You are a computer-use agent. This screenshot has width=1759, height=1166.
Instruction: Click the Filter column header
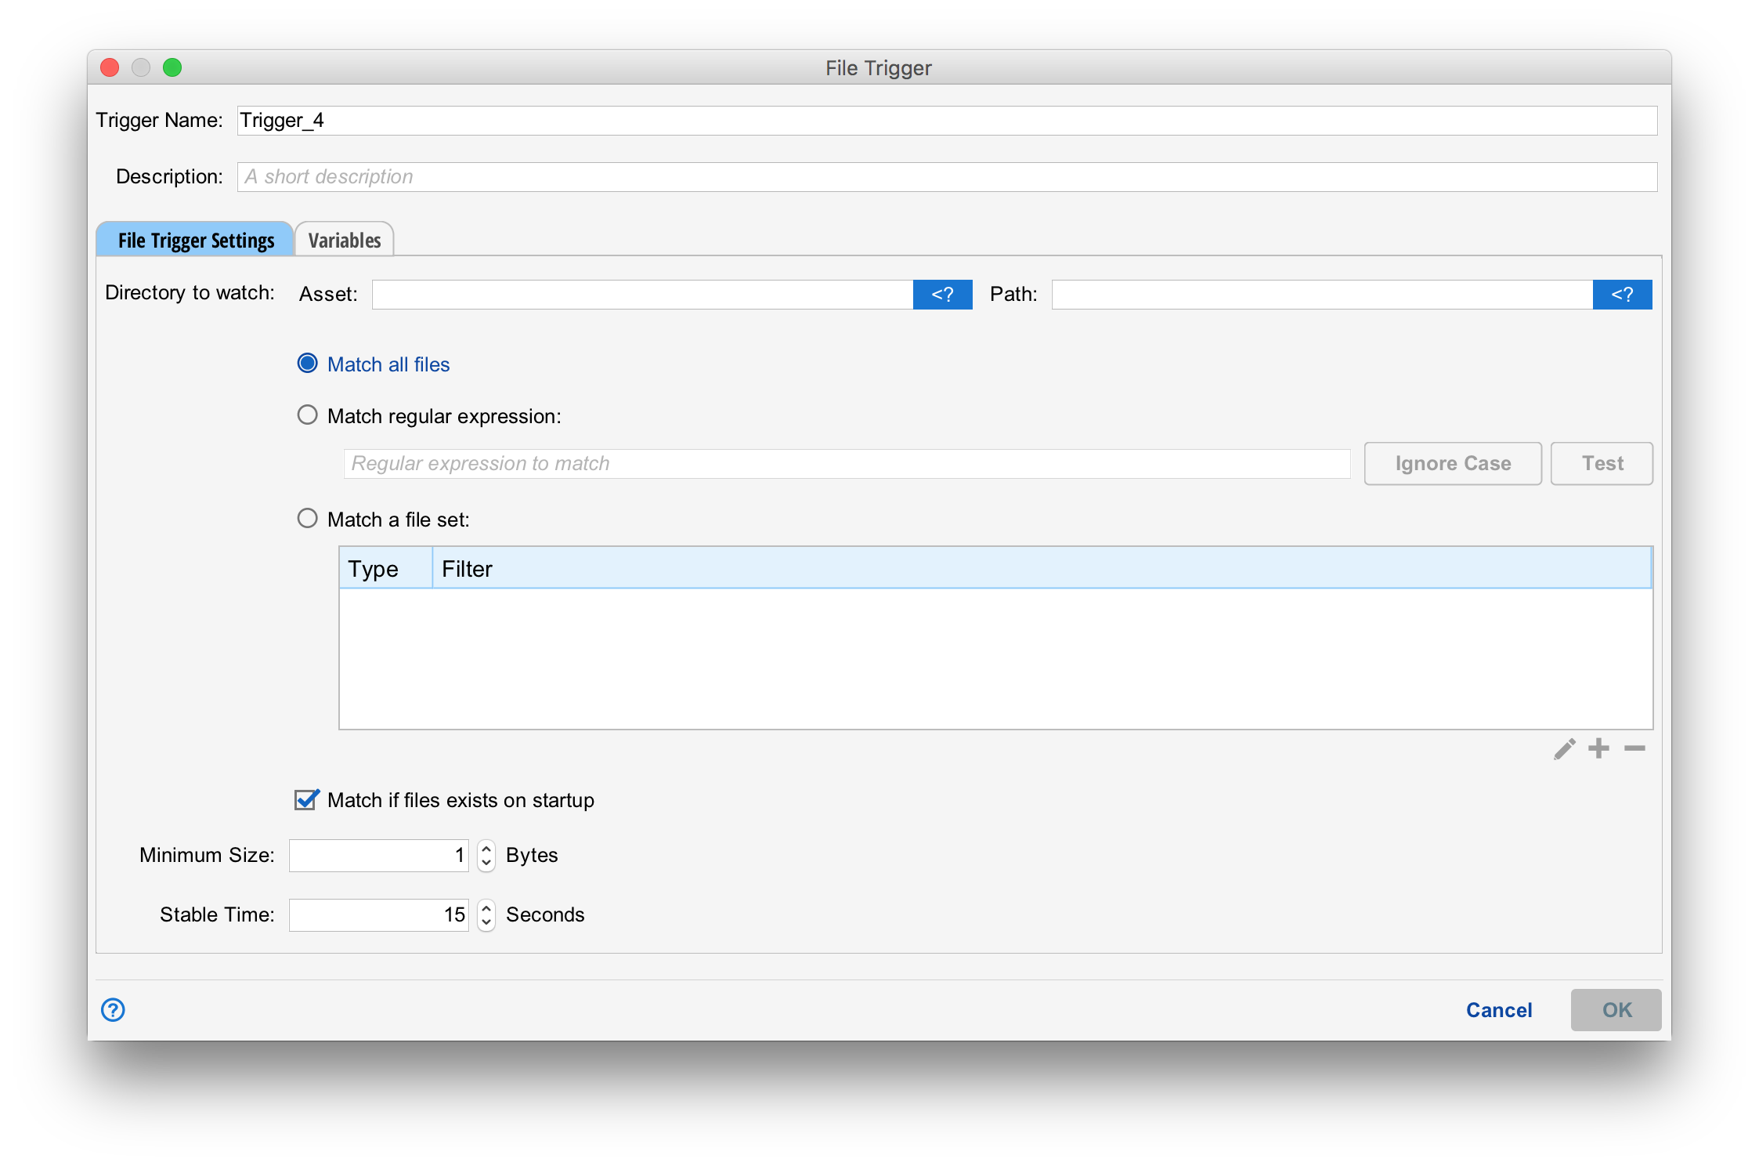click(1040, 568)
